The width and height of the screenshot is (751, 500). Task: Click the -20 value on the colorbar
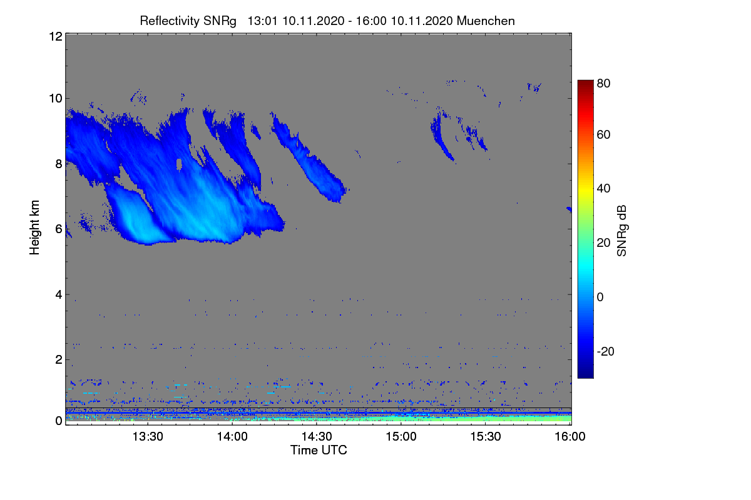[605, 352]
